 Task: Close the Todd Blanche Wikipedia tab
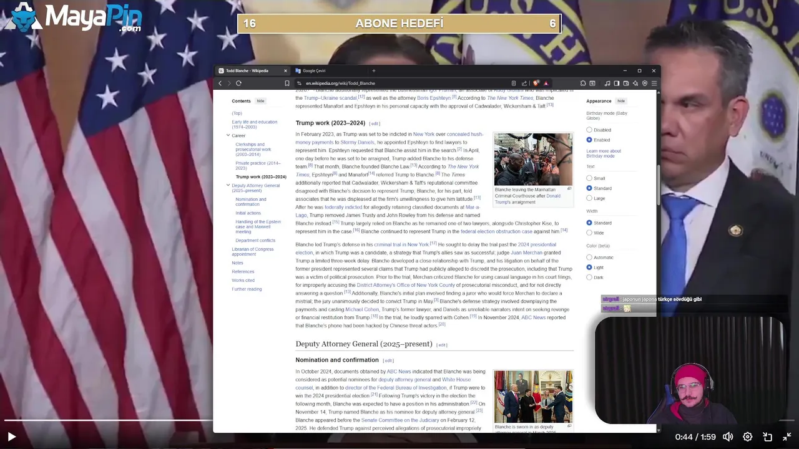pyautogui.click(x=286, y=70)
